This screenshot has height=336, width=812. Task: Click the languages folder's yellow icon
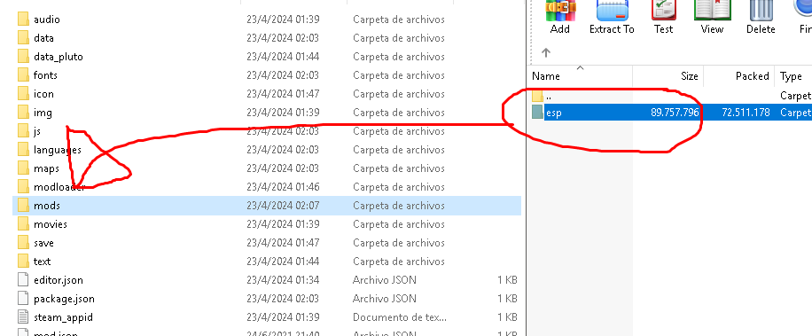coord(23,150)
